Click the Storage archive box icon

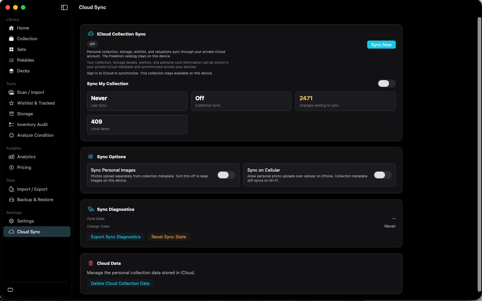click(11, 114)
